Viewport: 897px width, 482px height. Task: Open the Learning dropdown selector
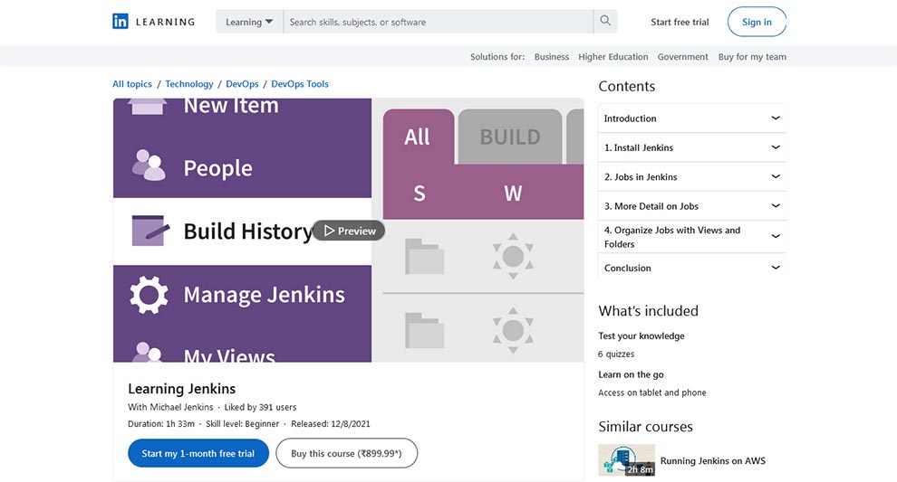point(249,22)
